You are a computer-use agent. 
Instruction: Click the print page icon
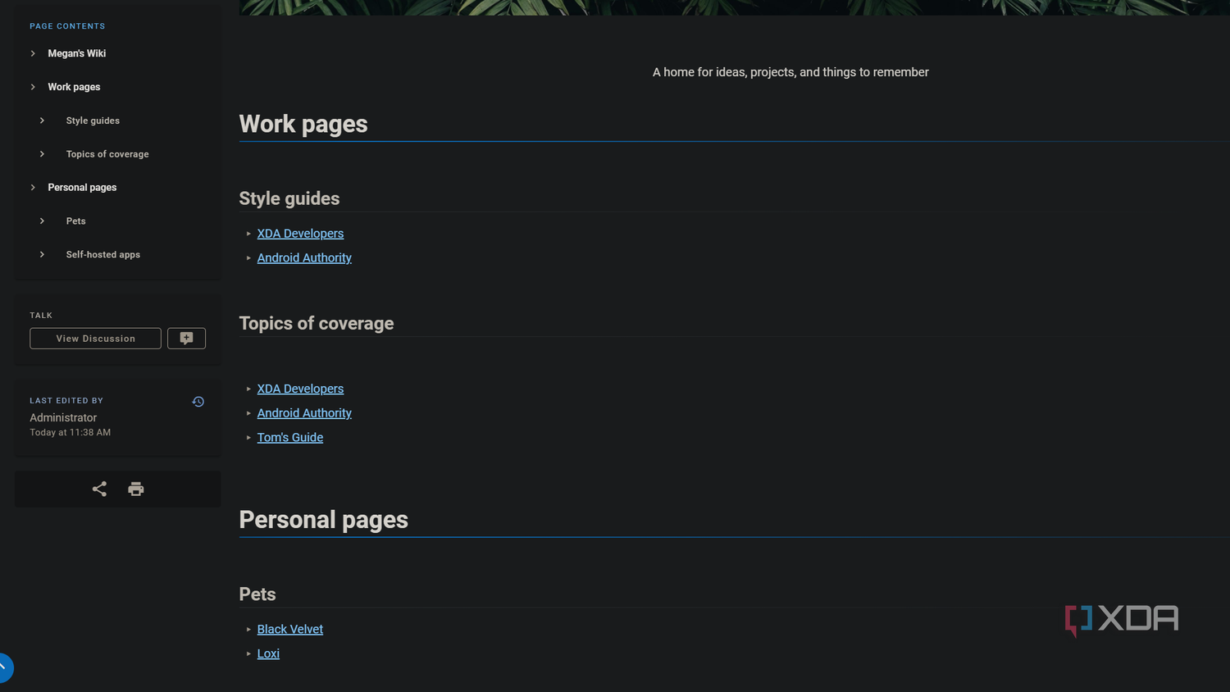coord(136,489)
